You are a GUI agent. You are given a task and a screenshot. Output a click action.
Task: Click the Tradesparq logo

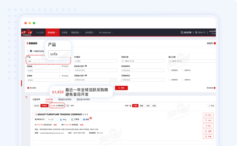click(27, 32)
